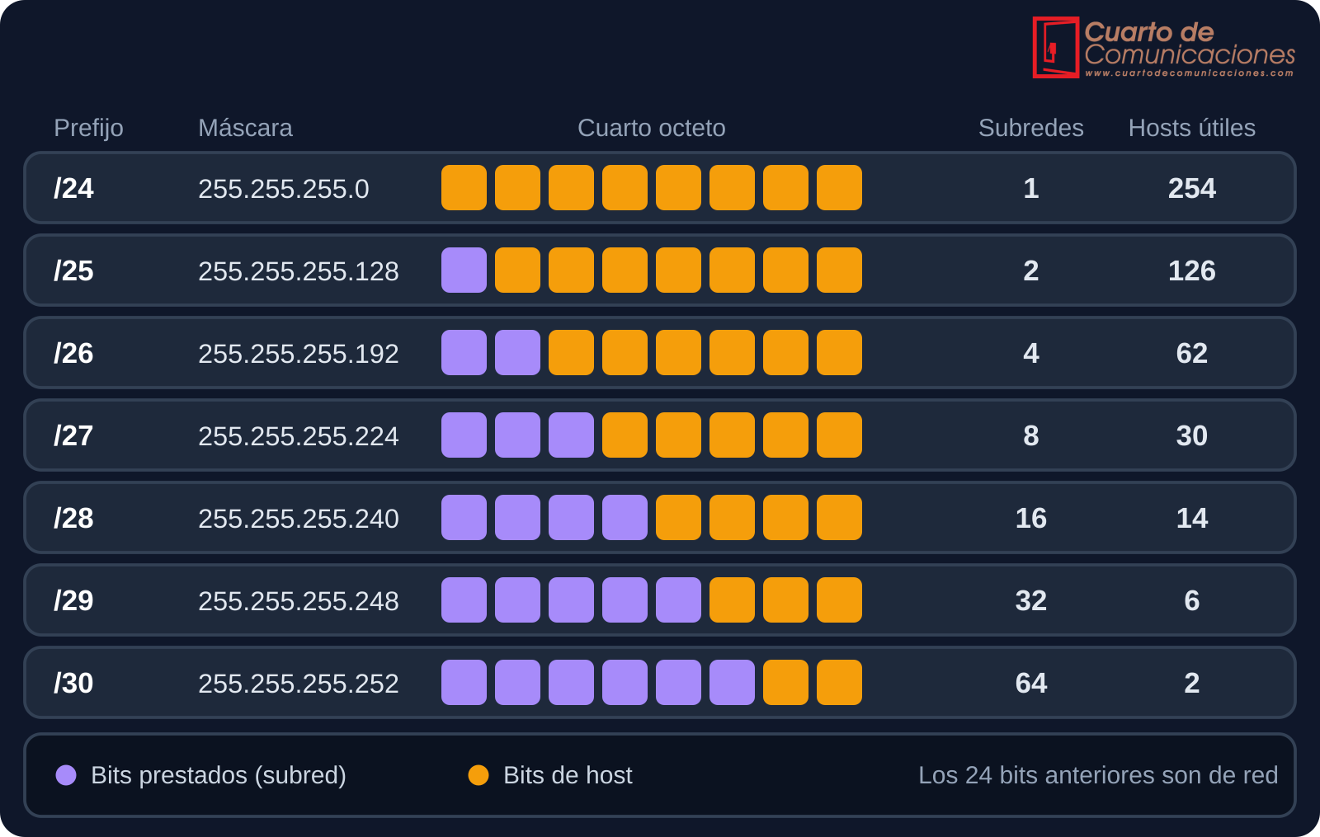The image size is (1320, 837).
Task: Click the purple Bits prestados legend dot
Action: pos(66,775)
